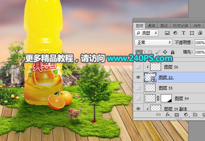Select 图层 39 副本 thumbnail
The image size is (205, 141).
coord(156,108)
